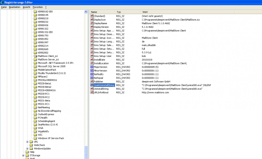Click the DWORD icon next to MajorVersion
The height and width of the screenshot is (159, 262).
92,67
